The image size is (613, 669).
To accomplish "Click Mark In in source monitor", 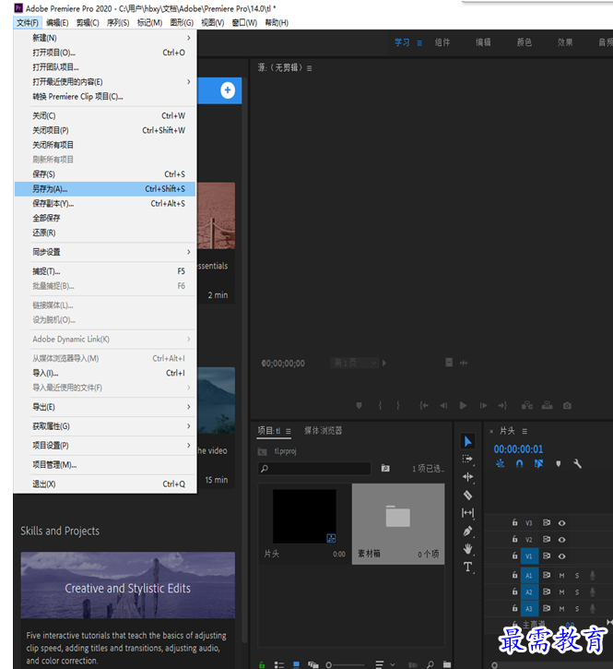I will pyautogui.click(x=380, y=405).
